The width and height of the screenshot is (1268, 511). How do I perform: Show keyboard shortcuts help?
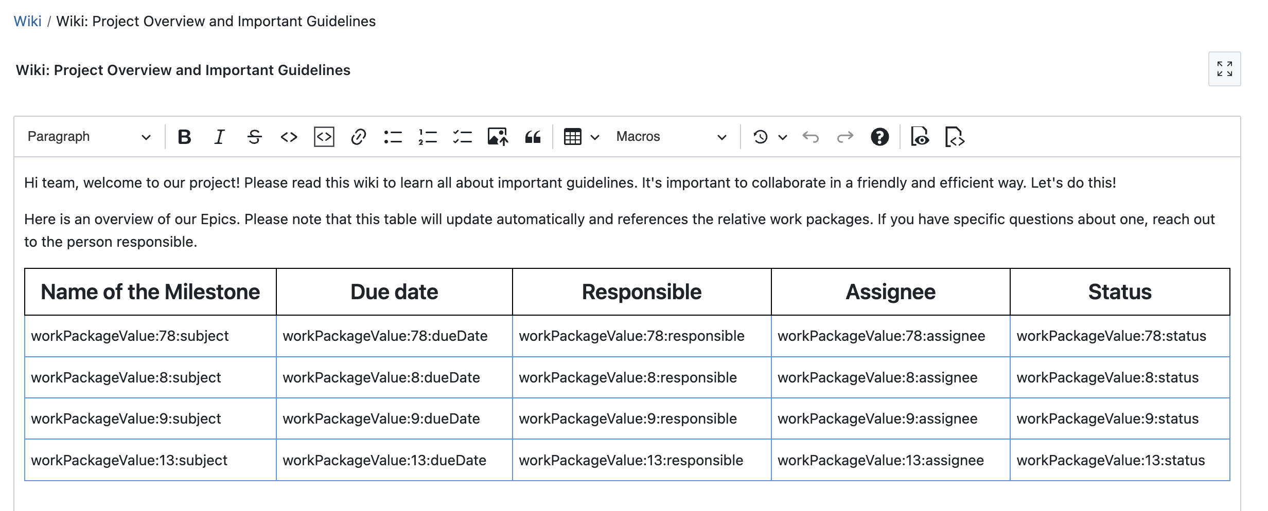point(880,136)
